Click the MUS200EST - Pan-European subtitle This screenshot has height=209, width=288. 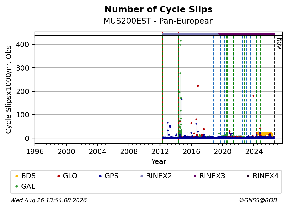coord(159,21)
